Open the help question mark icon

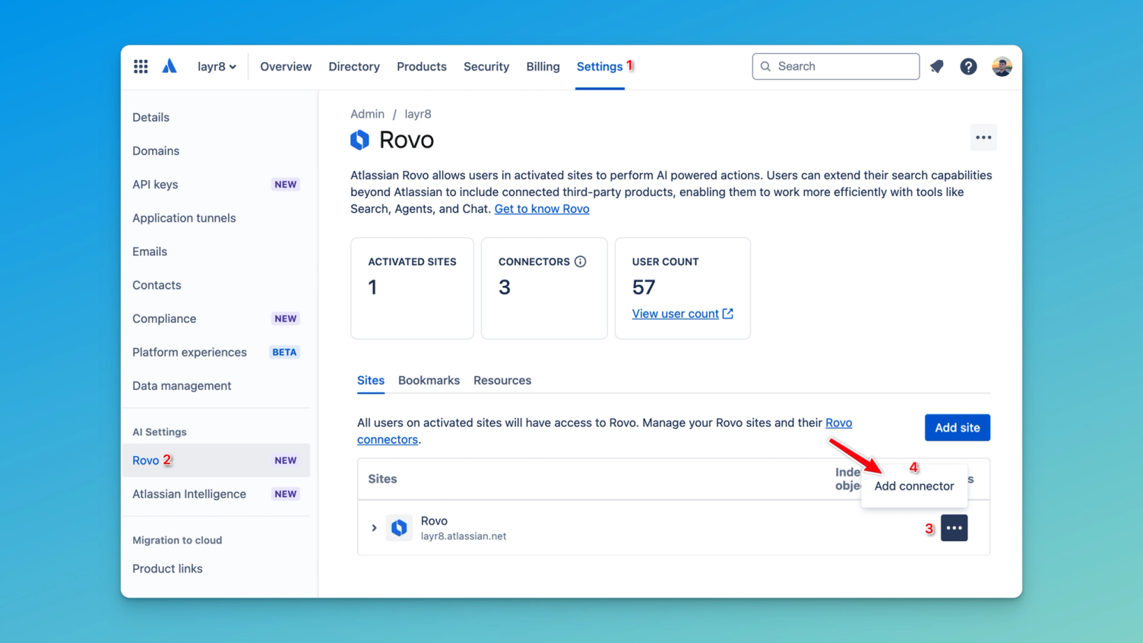click(968, 67)
